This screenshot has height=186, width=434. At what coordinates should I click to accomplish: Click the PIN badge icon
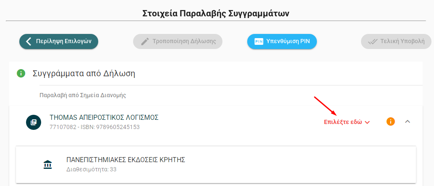pos(259,41)
